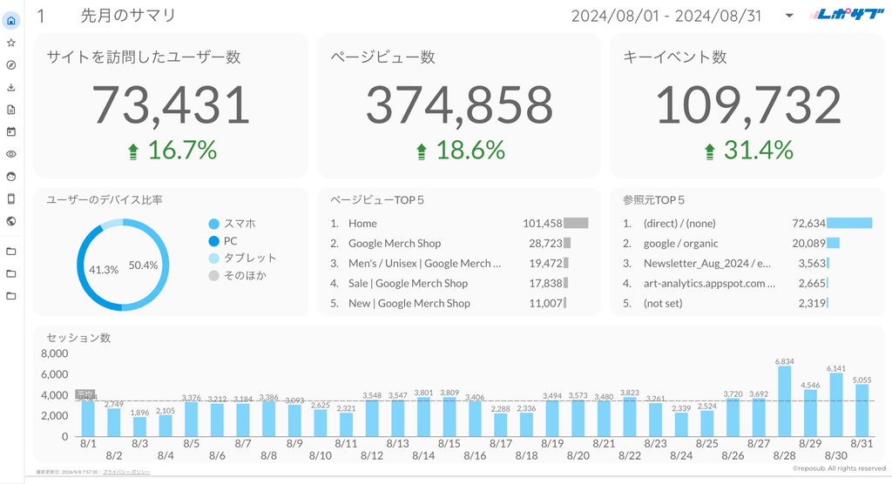The width and height of the screenshot is (892, 484).
Task: Select the calendar icon in the sidebar
Action: pos(11,132)
